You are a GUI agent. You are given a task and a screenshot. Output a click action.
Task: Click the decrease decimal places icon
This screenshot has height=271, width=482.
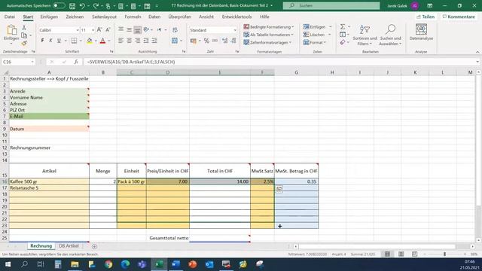(233, 41)
